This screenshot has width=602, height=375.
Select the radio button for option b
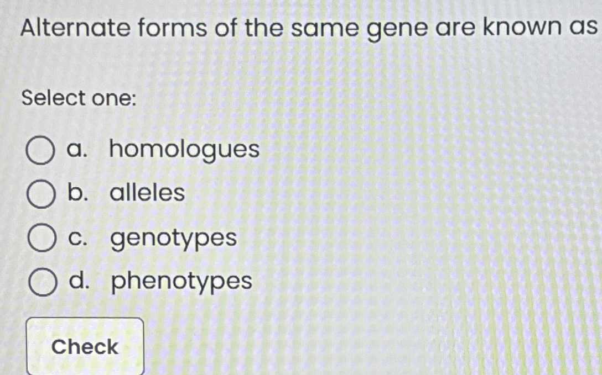coord(40,193)
